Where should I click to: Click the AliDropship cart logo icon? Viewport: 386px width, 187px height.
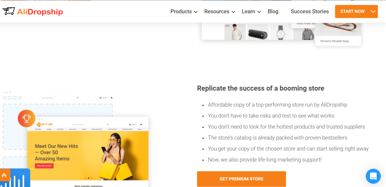(x=8, y=11)
